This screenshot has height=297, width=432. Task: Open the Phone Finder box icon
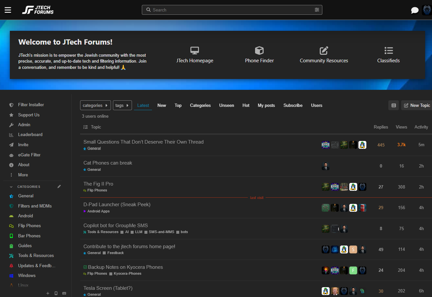click(259, 50)
